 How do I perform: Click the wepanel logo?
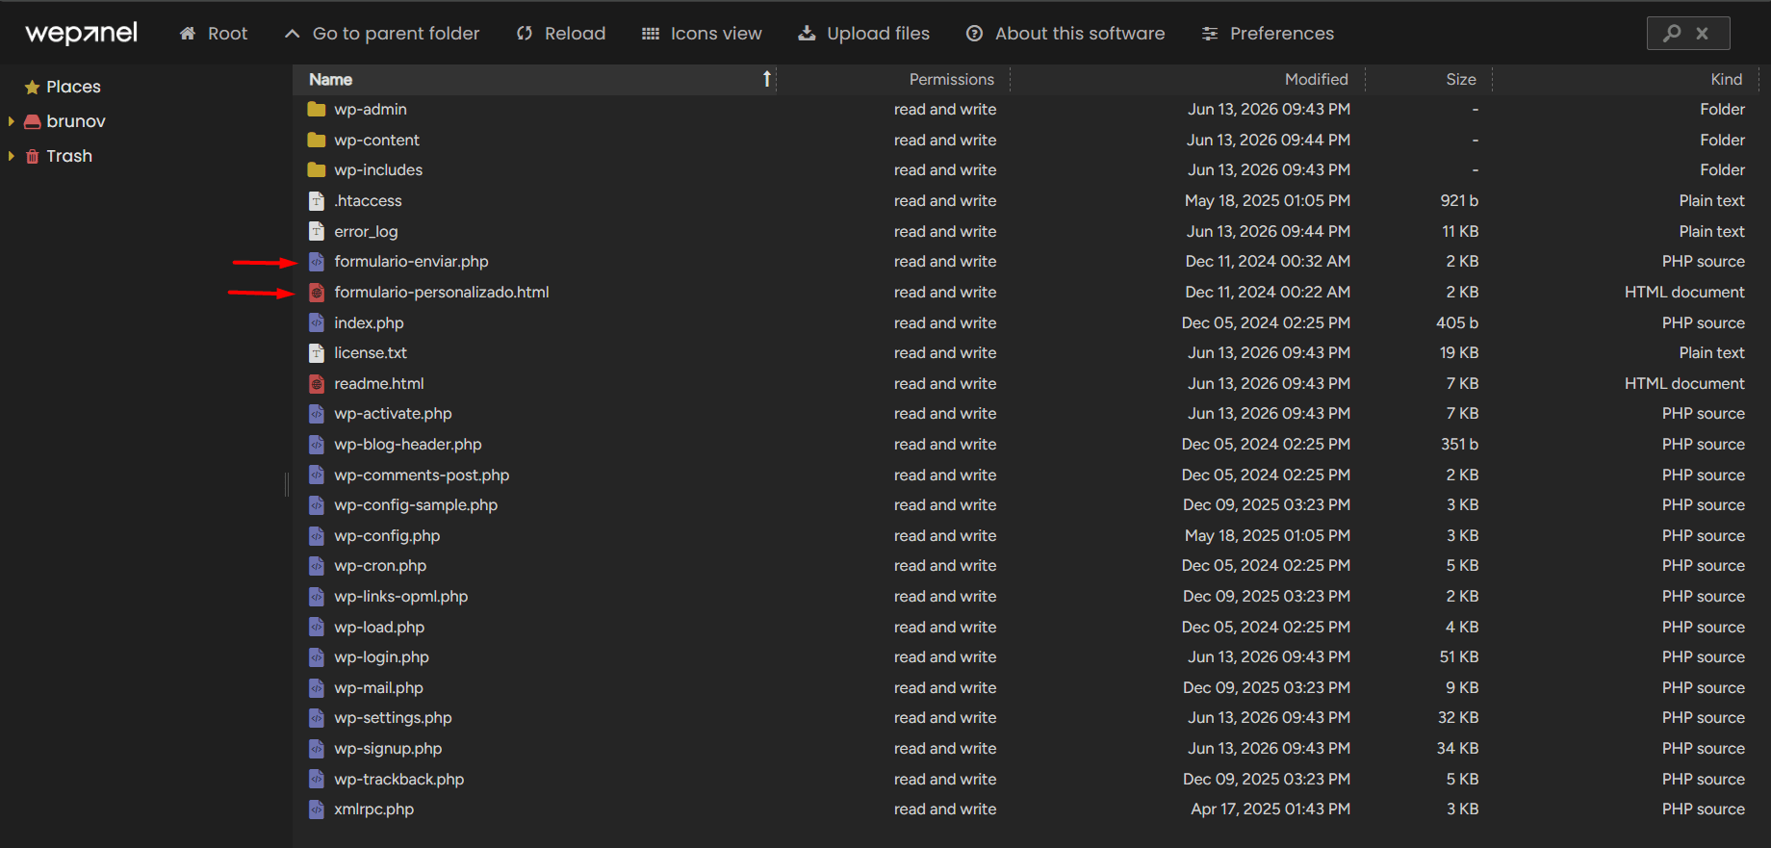[x=81, y=33]
